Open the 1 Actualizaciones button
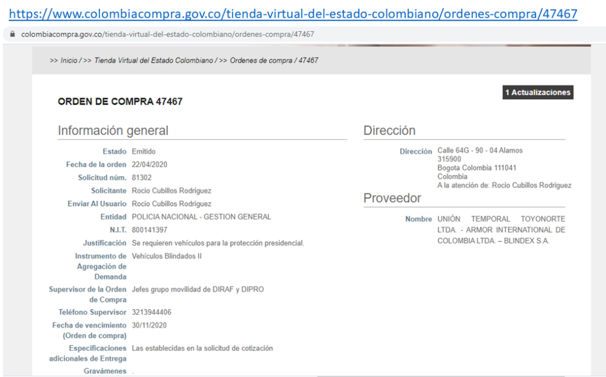The width and height of the screenshot is (606, 377). click(537, 92)
